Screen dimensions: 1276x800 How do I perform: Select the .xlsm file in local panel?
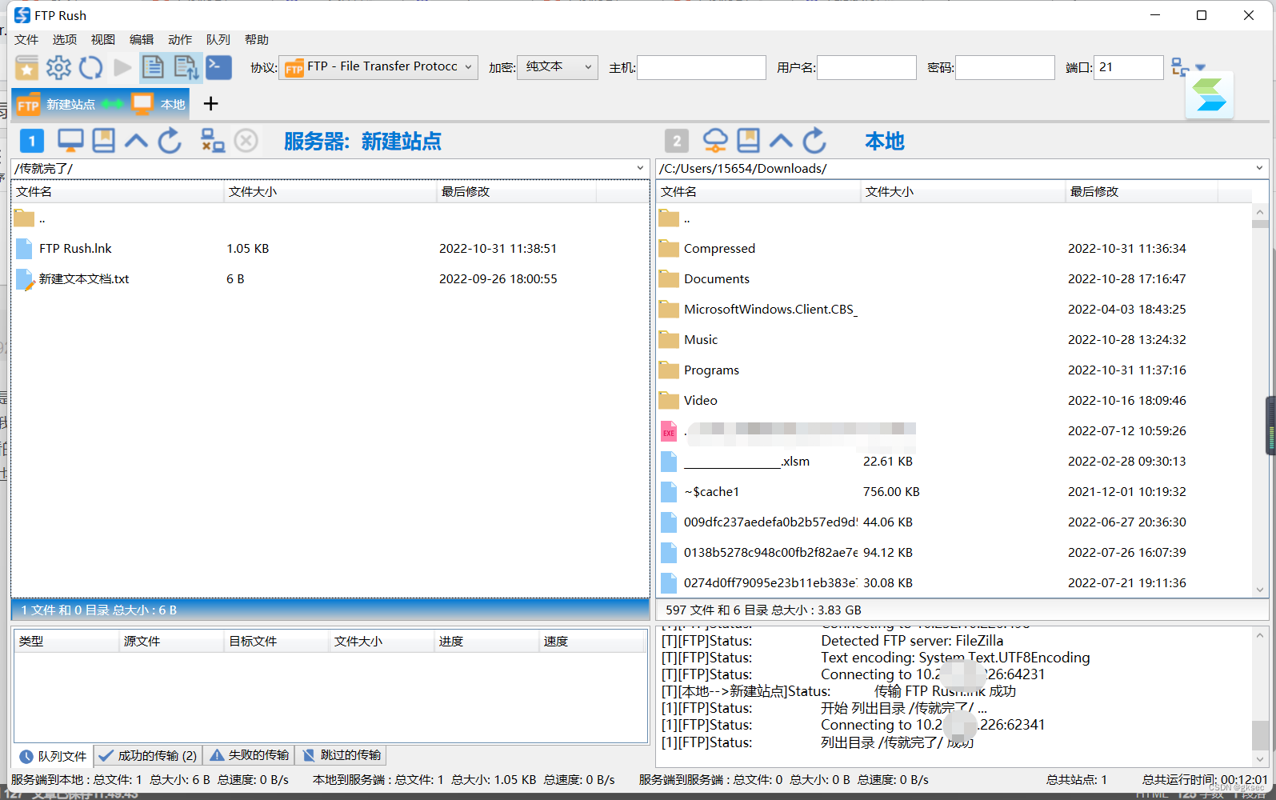pyautogui.click(x=954, y=462)
